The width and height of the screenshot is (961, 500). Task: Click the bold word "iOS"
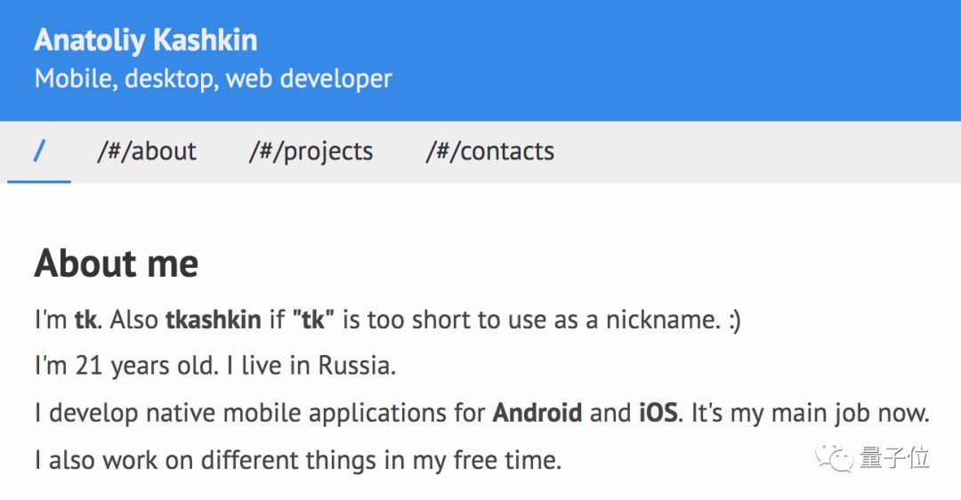pos(658,414)
